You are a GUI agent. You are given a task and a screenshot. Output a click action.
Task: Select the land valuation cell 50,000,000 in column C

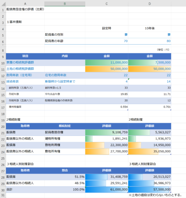107,69
